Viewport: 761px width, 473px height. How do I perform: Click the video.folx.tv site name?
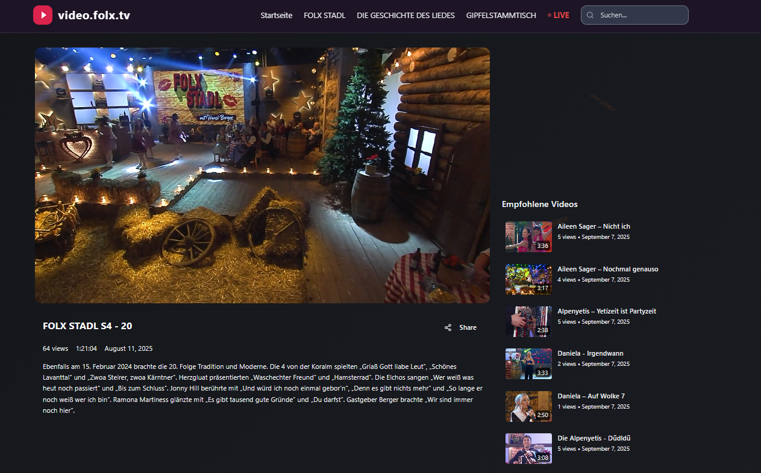pyautogui.click(x=94, y=15)
